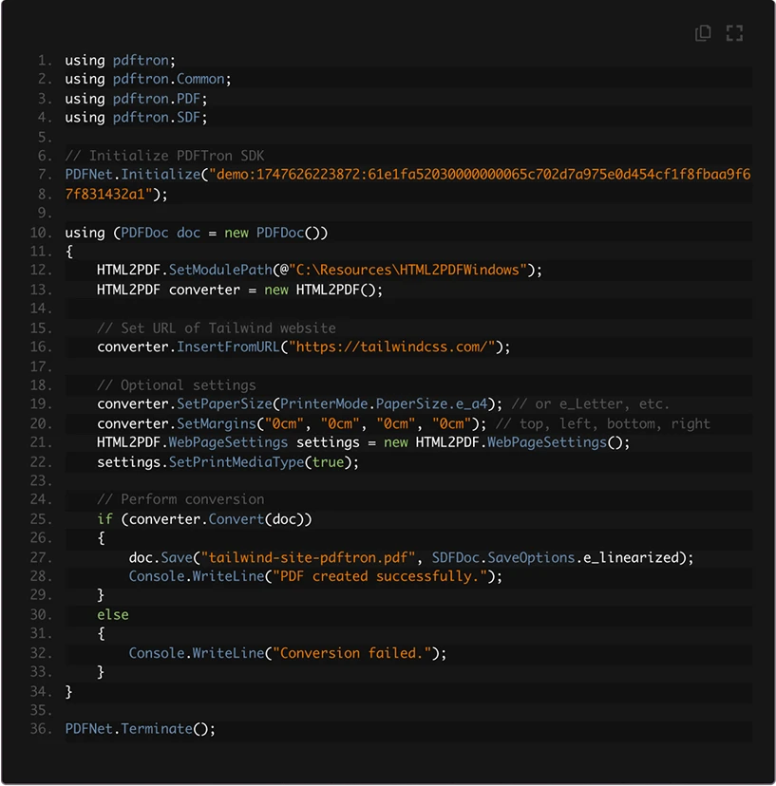
Task: Click the "Set URL of Tailwind website" comment
Action: [x=217, y=328]
